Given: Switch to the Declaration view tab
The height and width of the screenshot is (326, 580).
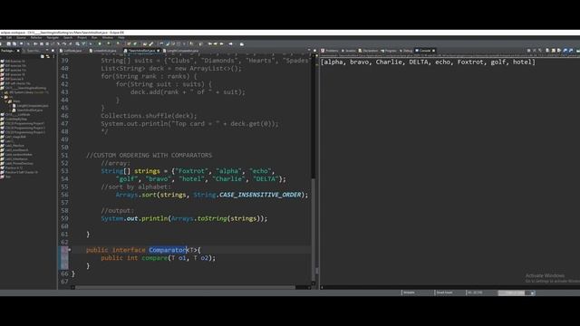Looking at the screenshot, I should pyautogui.click(x=368, y=51).
